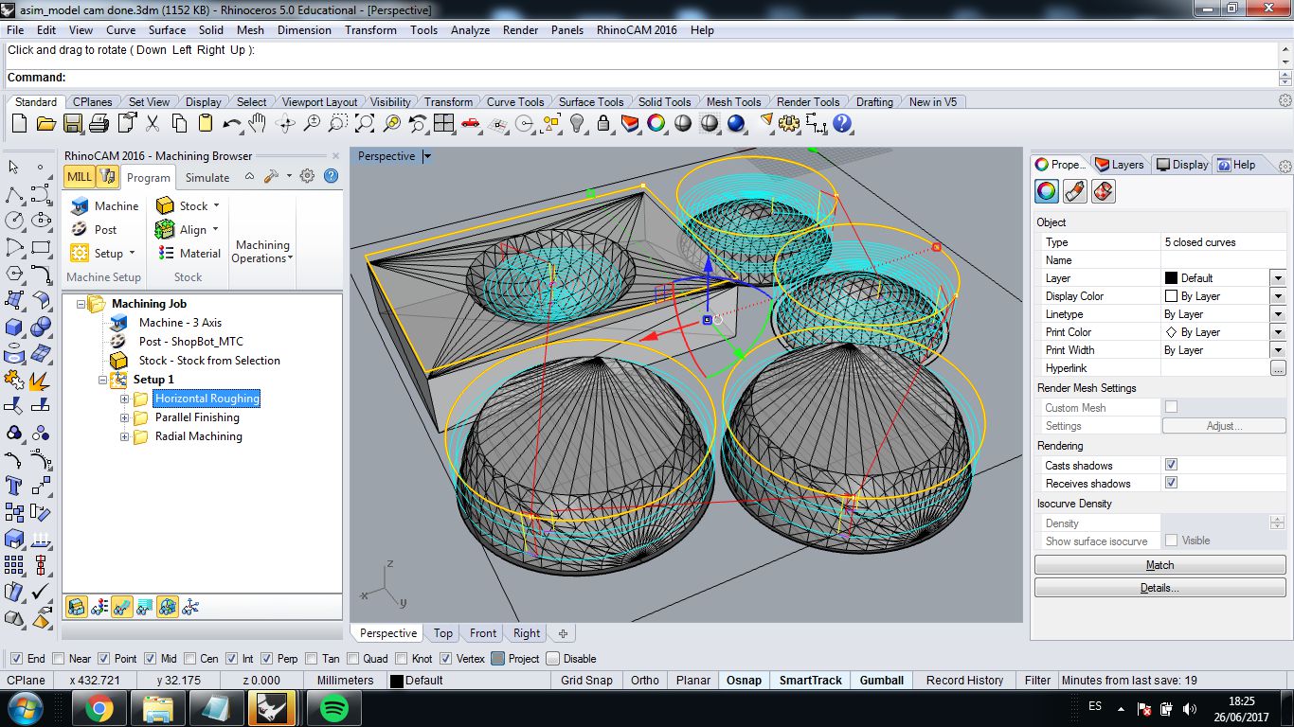Click the Hyperlink ellipsis button

tap(1278, 368)
